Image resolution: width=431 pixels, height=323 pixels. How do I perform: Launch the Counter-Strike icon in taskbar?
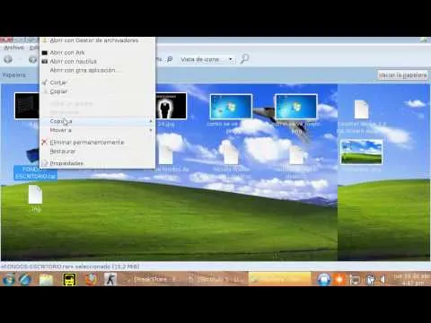110,280
